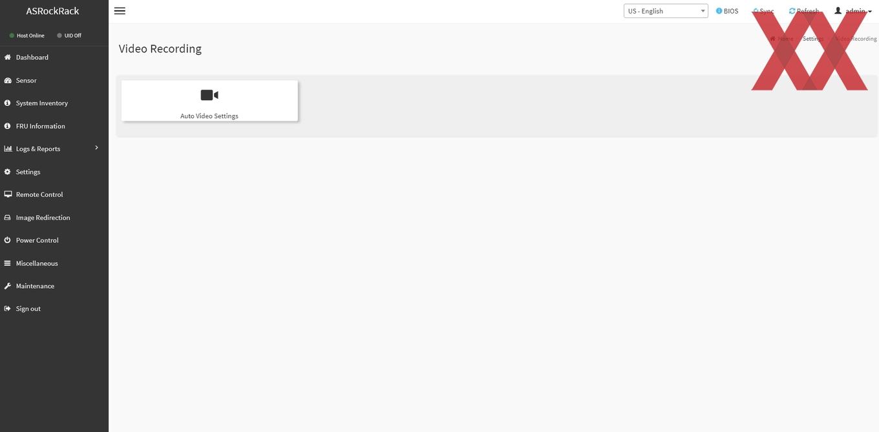Select Miscellaneous in the sidebar
879x432 pixels.
37,263
